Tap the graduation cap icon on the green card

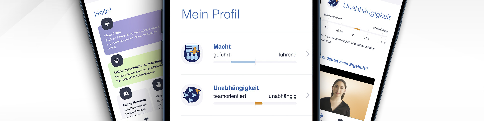point(117,60)
